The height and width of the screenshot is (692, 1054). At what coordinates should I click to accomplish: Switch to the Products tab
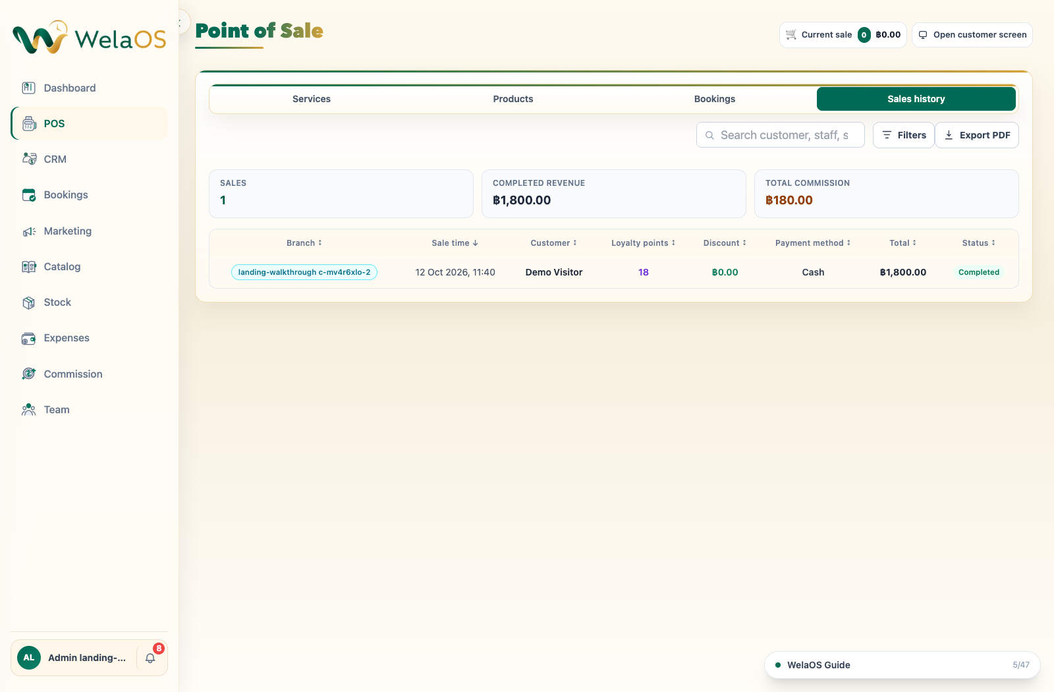(x=513, y=99)
